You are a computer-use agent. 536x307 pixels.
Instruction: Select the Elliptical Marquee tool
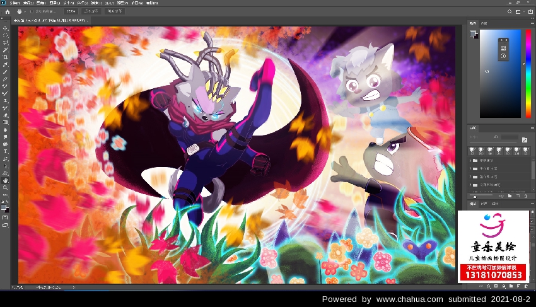(x=5, y=35)
